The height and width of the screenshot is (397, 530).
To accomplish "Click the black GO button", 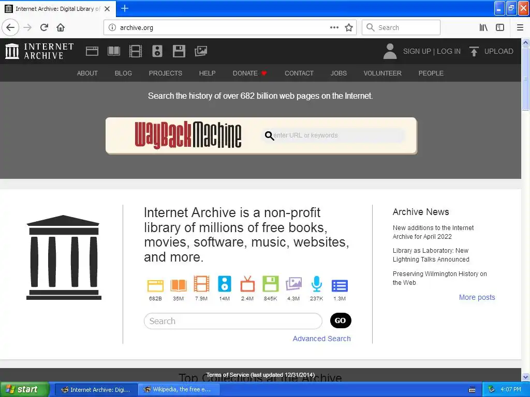I will point(341,320).
